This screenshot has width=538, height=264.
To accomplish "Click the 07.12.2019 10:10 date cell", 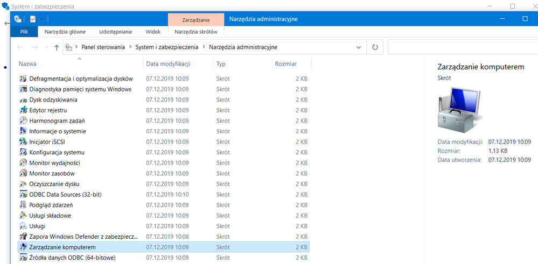I will point(167,195).
